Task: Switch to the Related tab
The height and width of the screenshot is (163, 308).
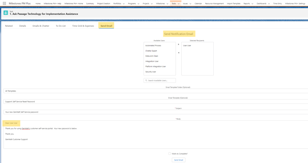Action: click(x=9, y=26)
